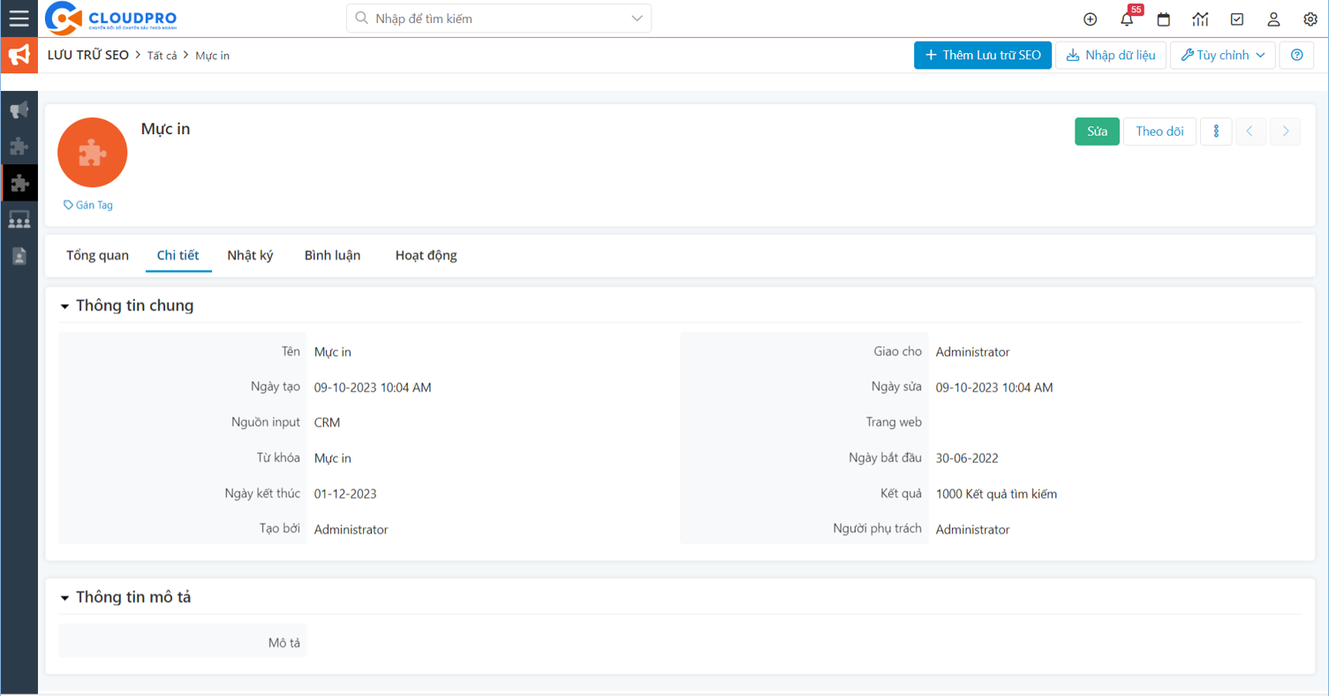
Task: Click the quick create plus icon
Action: (1090, 19)
